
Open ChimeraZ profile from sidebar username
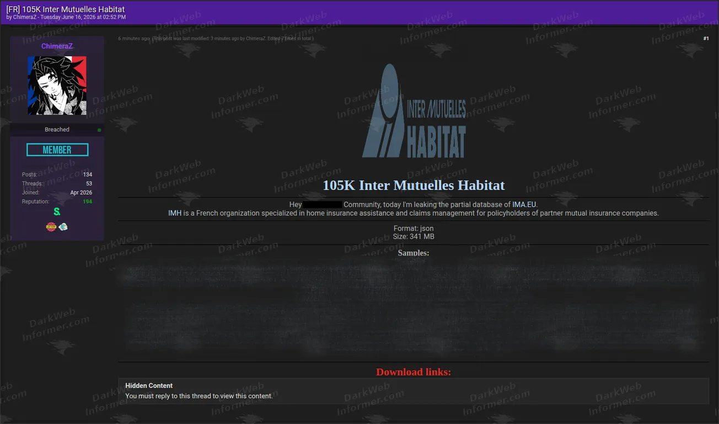click(57, 46)
